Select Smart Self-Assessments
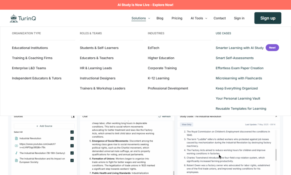The height and width of the screenshot is (175, 291). click(235, 58)
